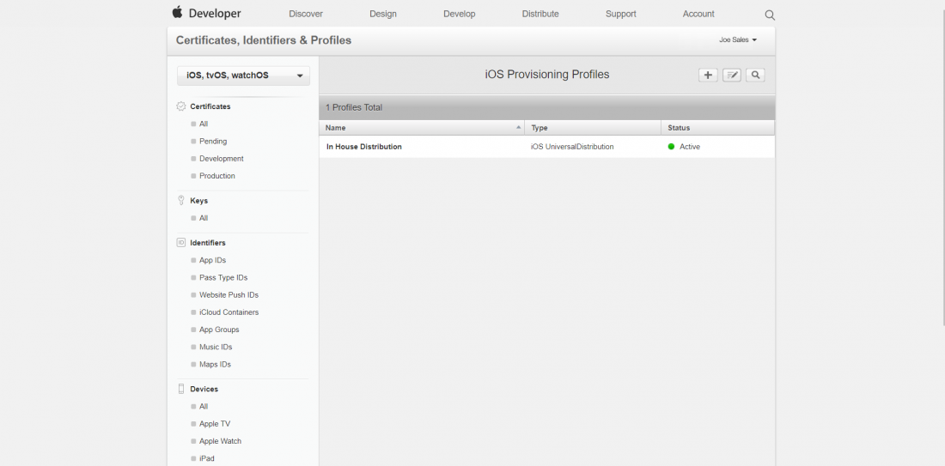
Task: Open the Discover menu
Action: 306,14
